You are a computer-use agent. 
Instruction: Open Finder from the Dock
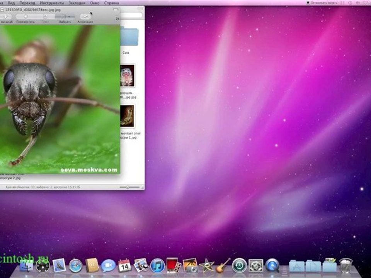(x=27, y=266)
